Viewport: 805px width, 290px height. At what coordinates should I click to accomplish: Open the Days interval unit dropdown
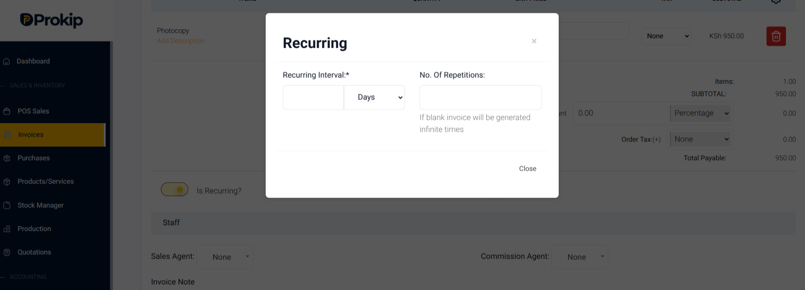pos(374,97)
